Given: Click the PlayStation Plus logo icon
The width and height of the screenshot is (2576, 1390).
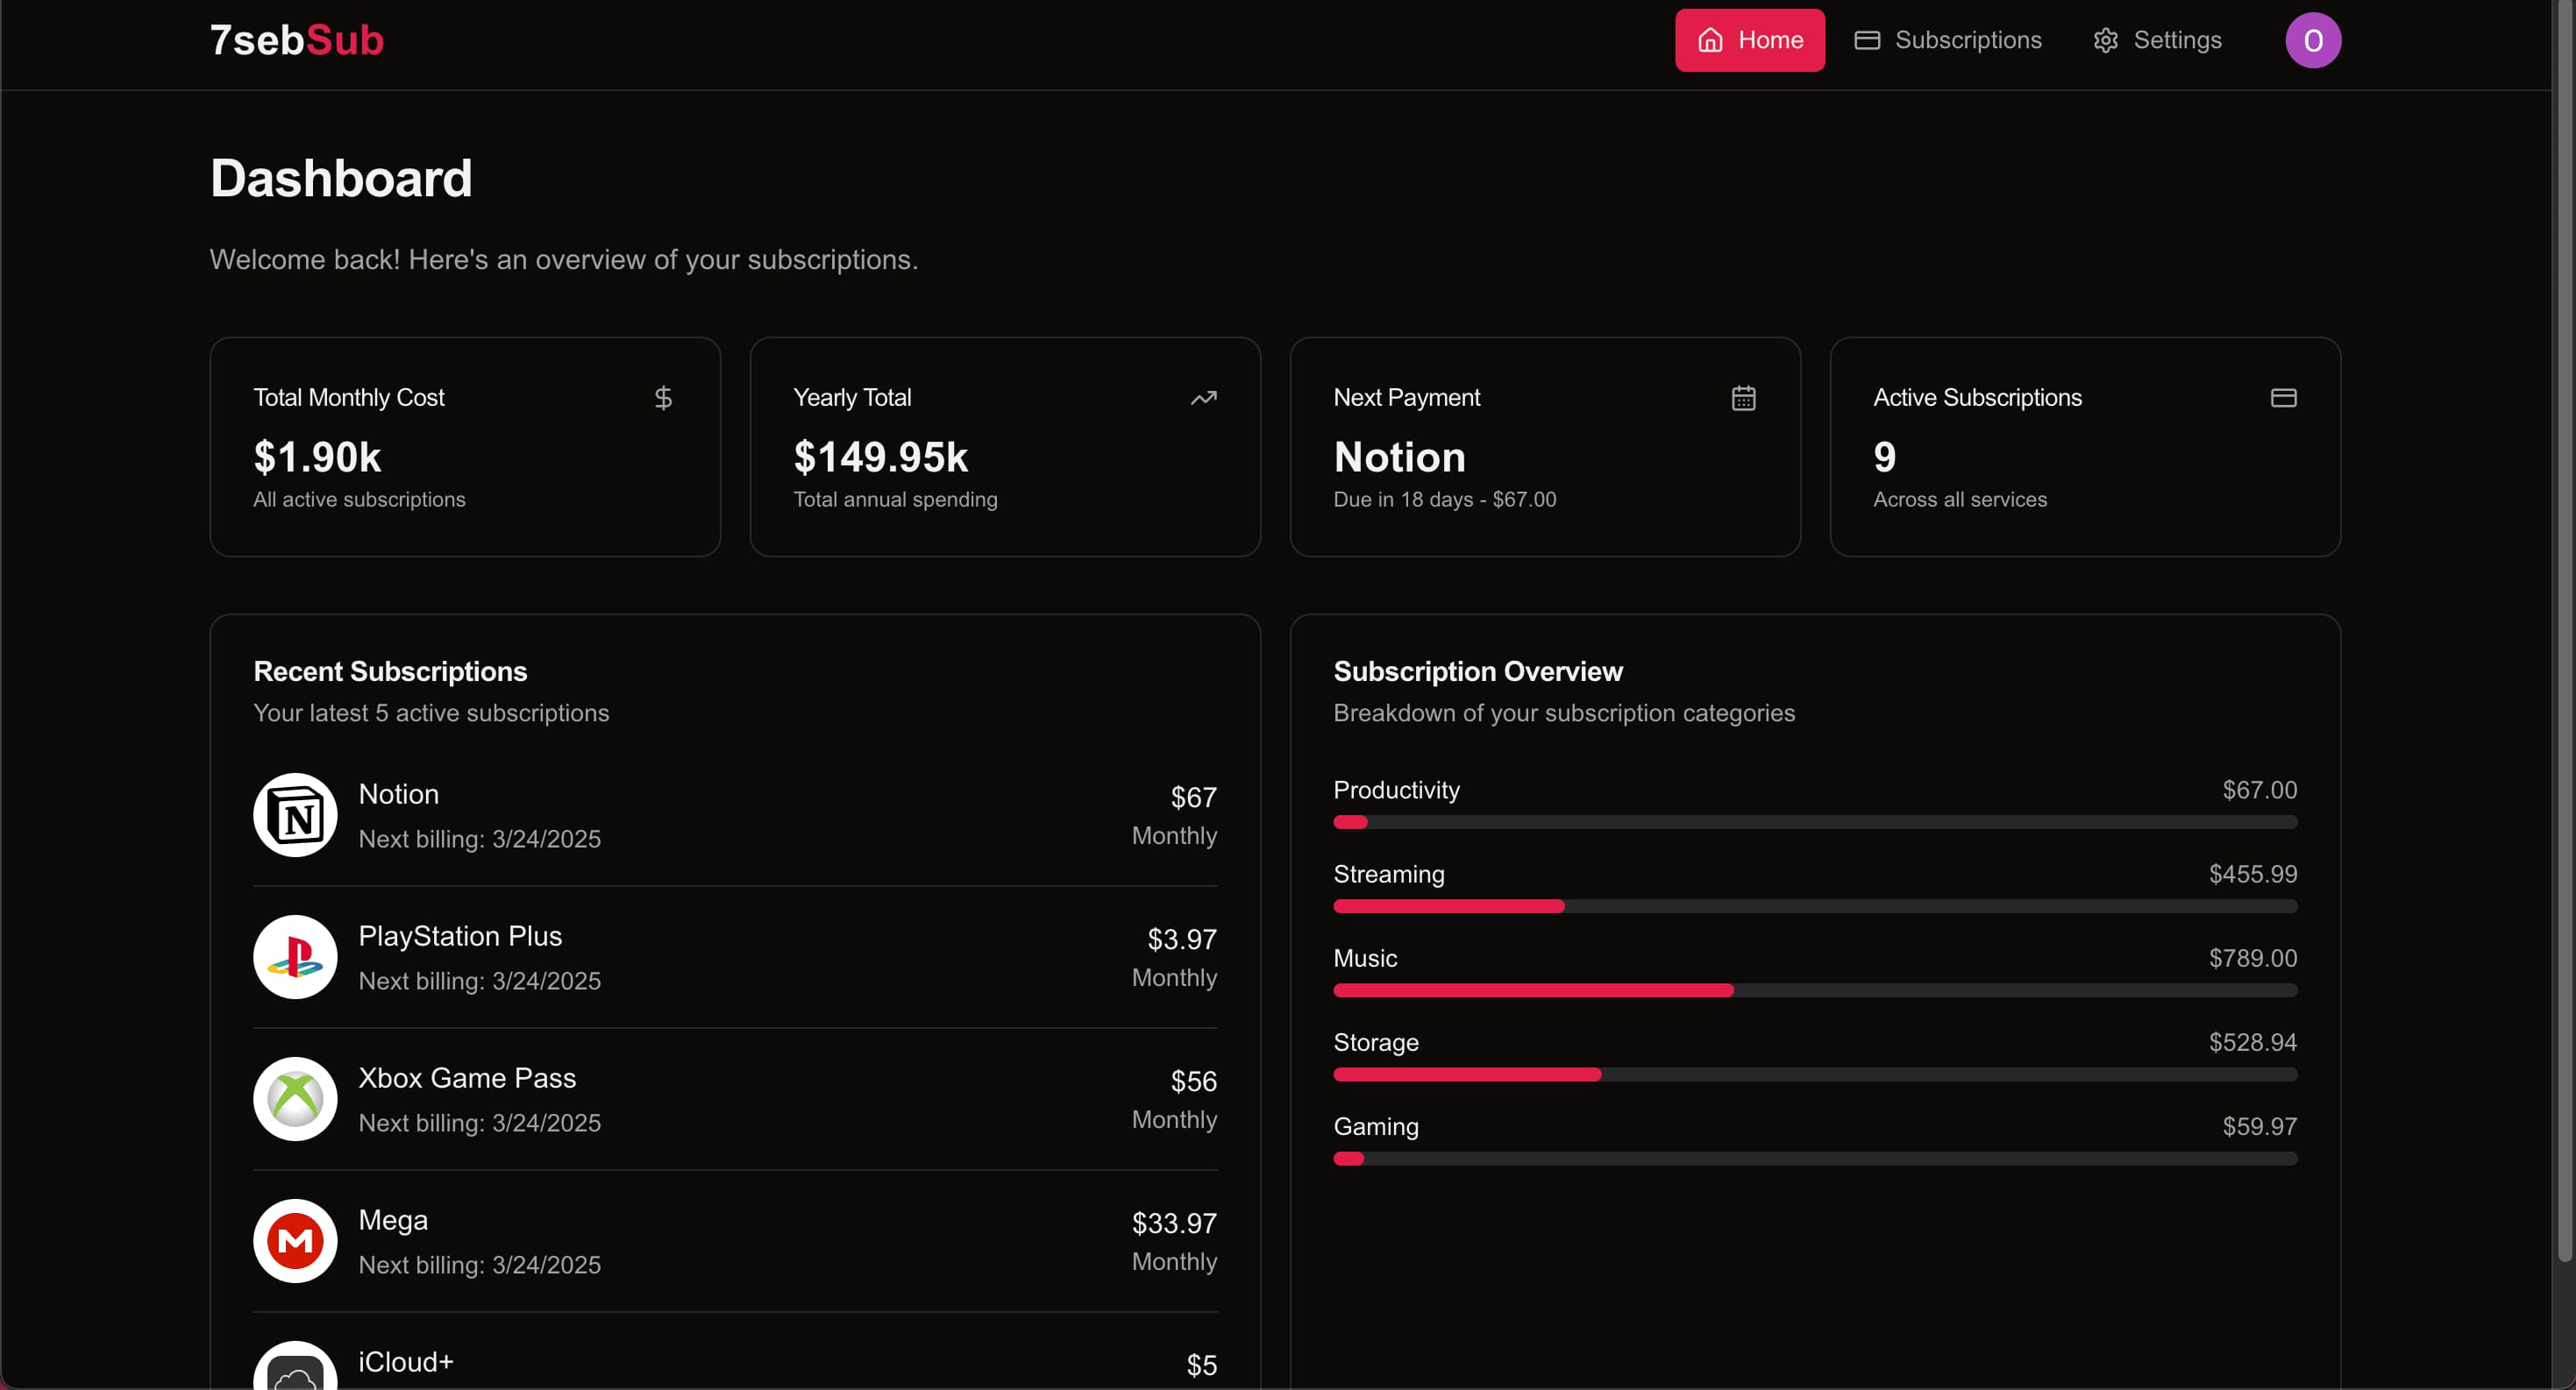Looking at the screenshot, I should [295, 956].
